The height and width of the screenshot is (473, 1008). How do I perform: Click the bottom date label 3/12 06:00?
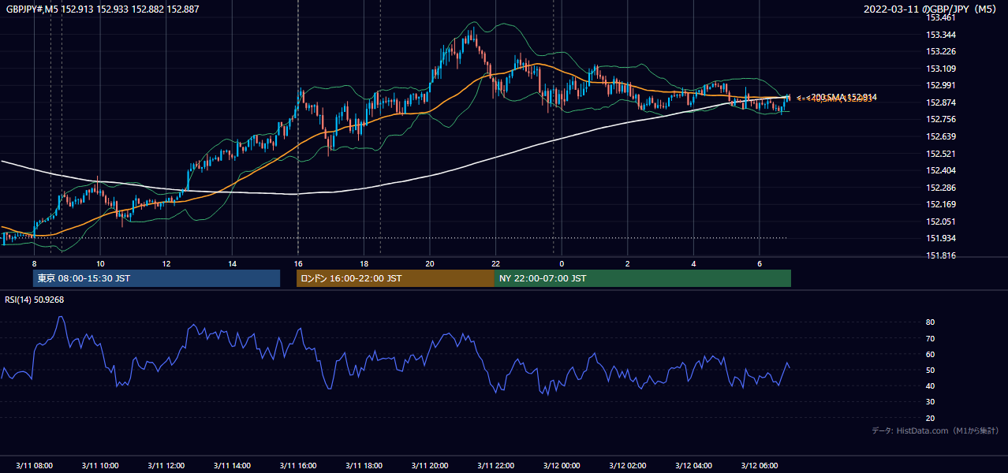coord(759,466)
